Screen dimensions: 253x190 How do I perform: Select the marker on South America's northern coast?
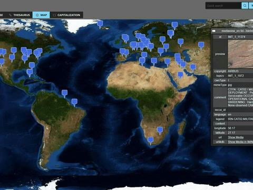pyautogui.click(x=64, y=93)
